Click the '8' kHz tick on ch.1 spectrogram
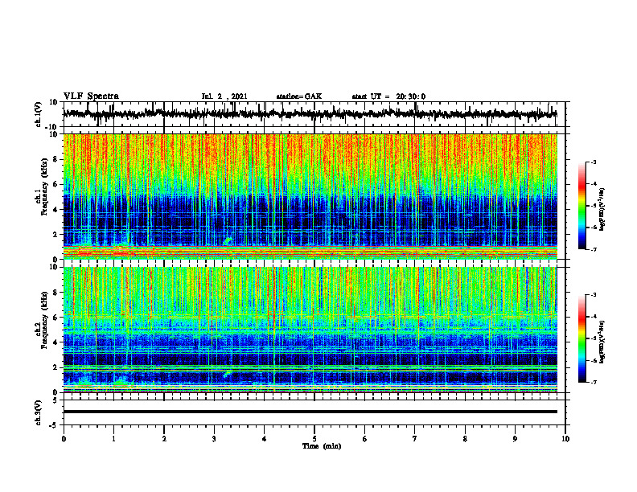The image size is (637, 492). pos(55,159)
